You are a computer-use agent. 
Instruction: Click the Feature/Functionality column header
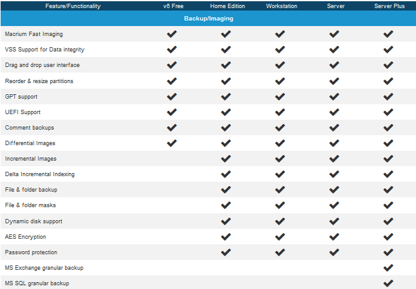click(x=73, y=6)
